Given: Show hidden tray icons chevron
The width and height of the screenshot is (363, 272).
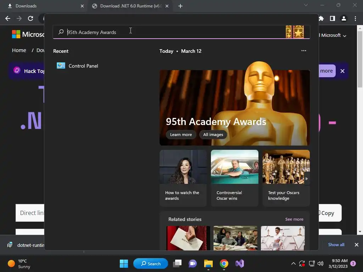Looking at the screenshot, I should tap(293, 263).
